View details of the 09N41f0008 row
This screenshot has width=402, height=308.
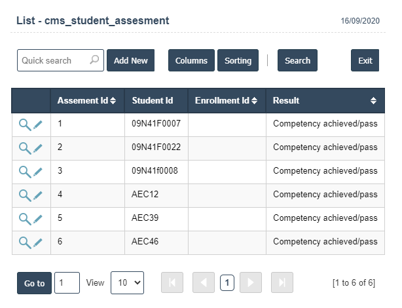click(24, 171)
